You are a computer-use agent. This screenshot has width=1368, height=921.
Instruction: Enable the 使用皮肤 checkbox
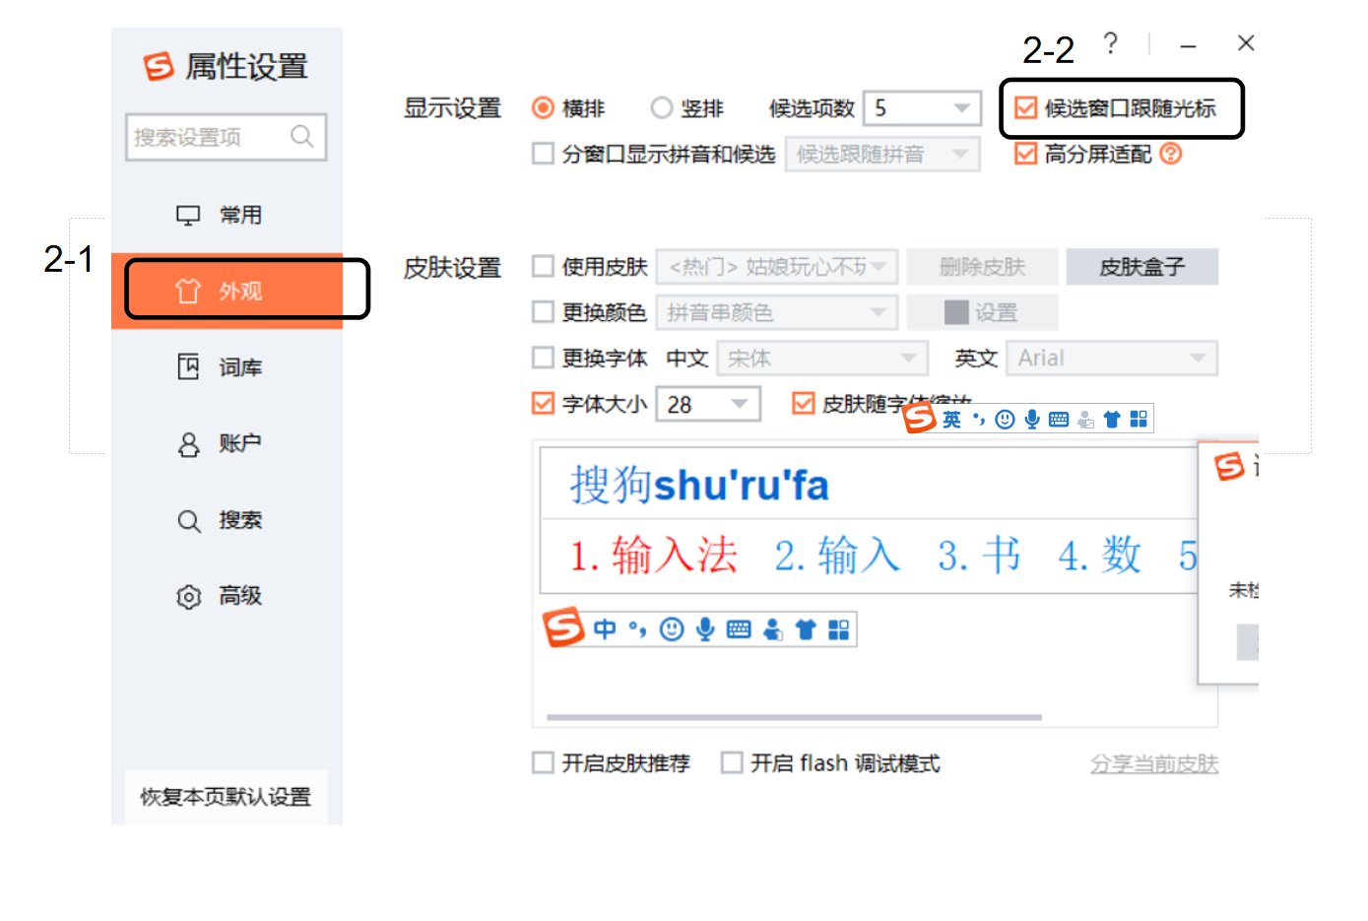(543, 267)
